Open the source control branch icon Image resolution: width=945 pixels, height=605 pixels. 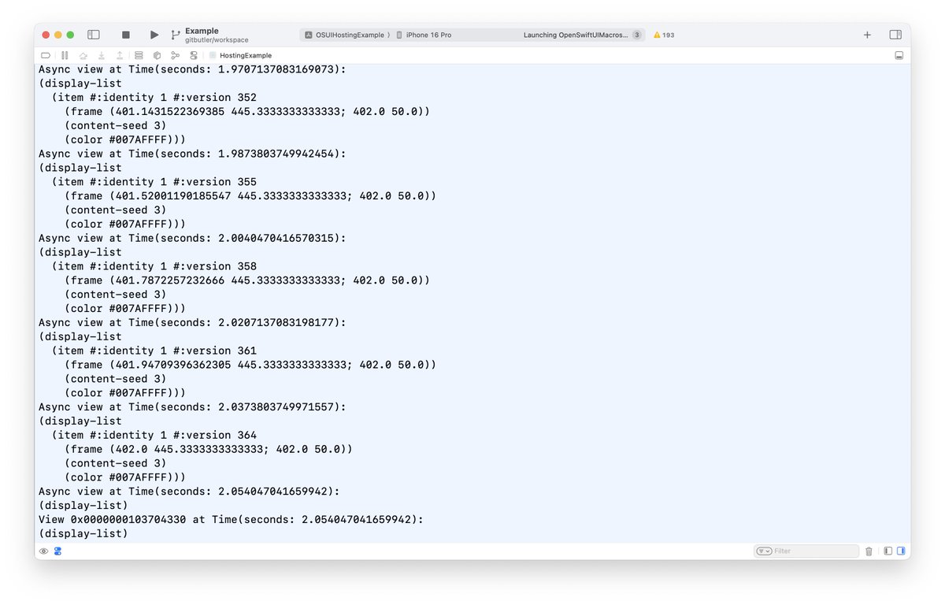point(176,35)
